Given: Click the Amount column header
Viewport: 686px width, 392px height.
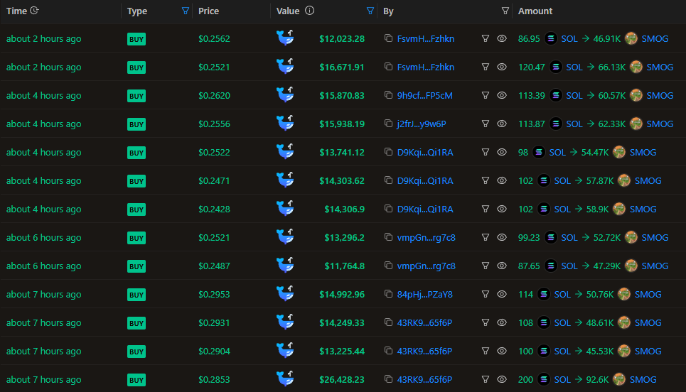Looking at the screenshot, I should coord(535,11).
